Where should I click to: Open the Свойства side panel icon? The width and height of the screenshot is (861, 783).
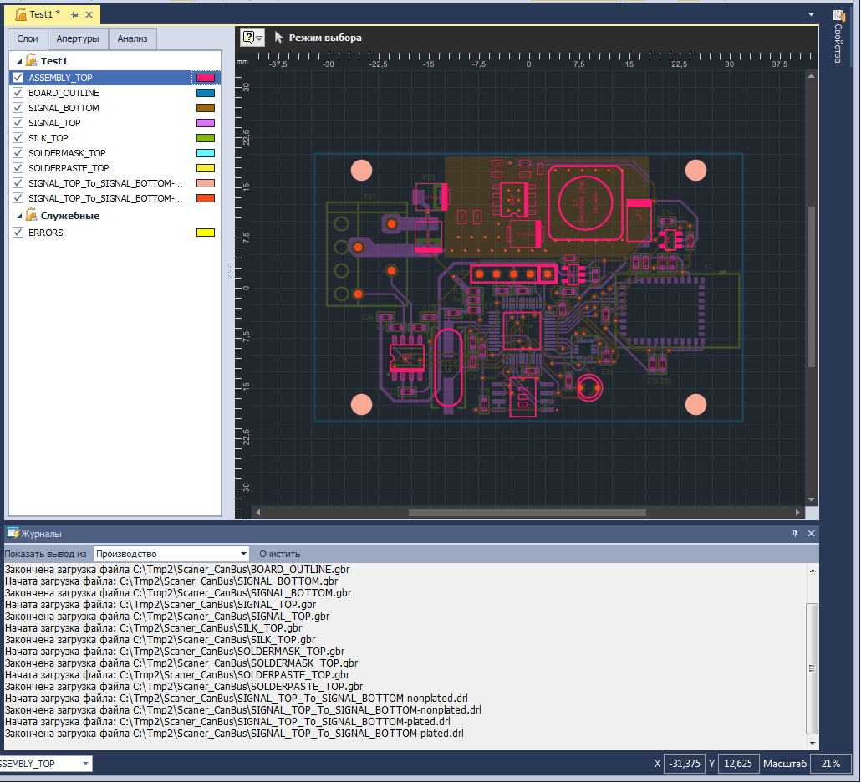tap(838, 17)
